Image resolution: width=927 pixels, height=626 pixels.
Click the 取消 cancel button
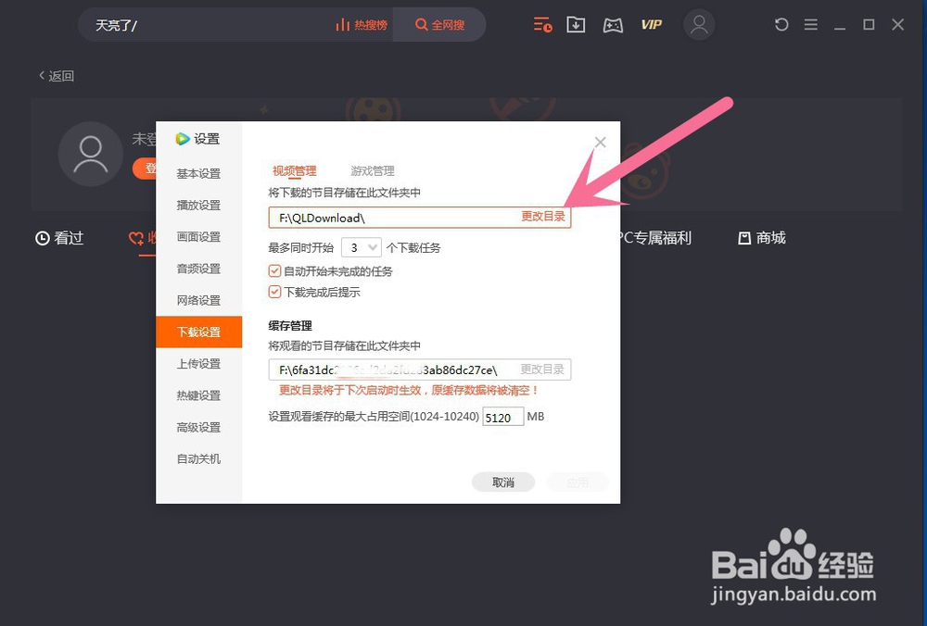503,482
